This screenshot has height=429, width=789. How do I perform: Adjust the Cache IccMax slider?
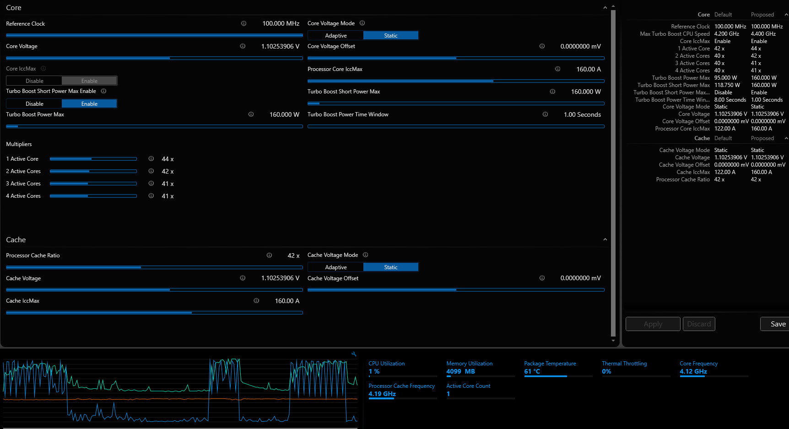tap(154, 313)
